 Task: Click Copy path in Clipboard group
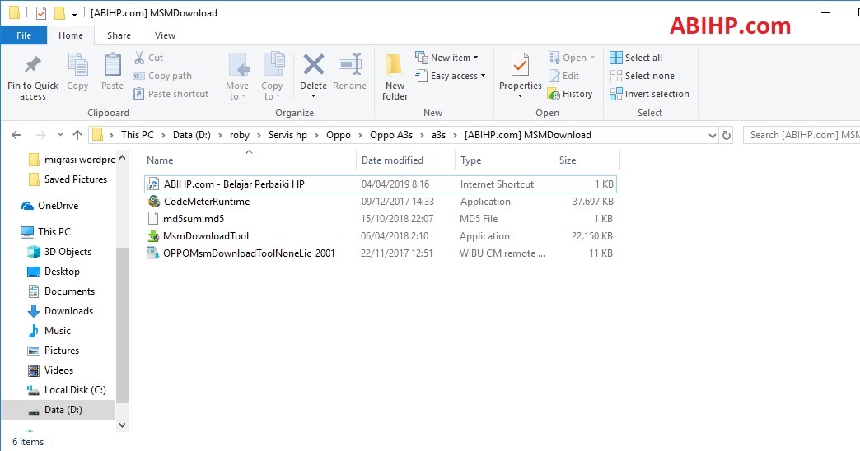163,76
